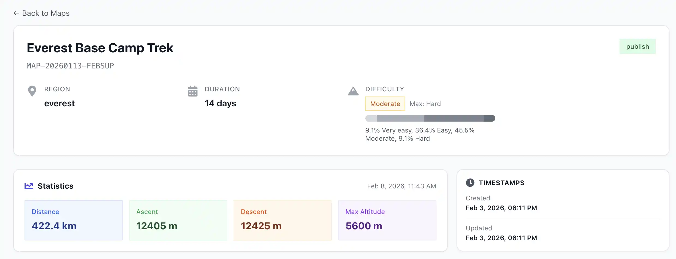Click the region location pin icon
Viewport: 676px width, 259px height.
(x=32, y=91)
